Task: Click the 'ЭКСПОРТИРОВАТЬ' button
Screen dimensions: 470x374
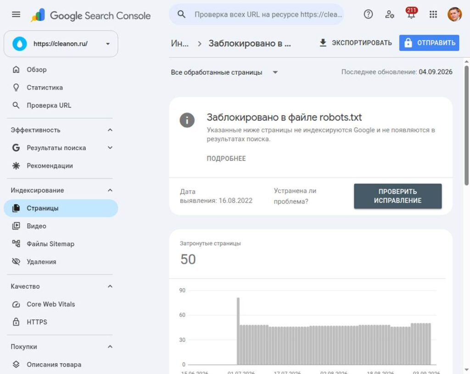Action: [x=356, y=43]
